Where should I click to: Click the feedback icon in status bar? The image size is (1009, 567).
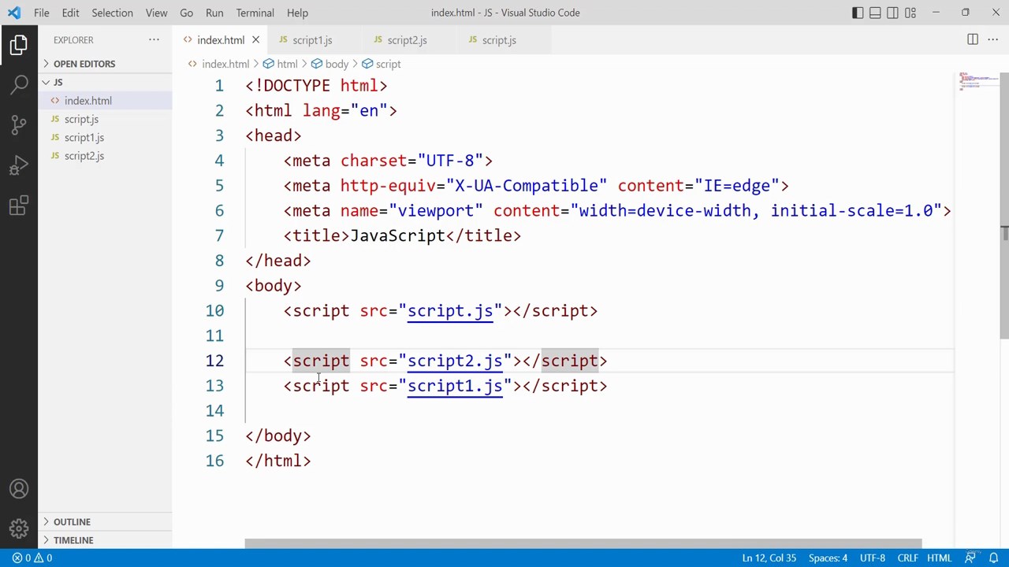[x=972, y=558]
